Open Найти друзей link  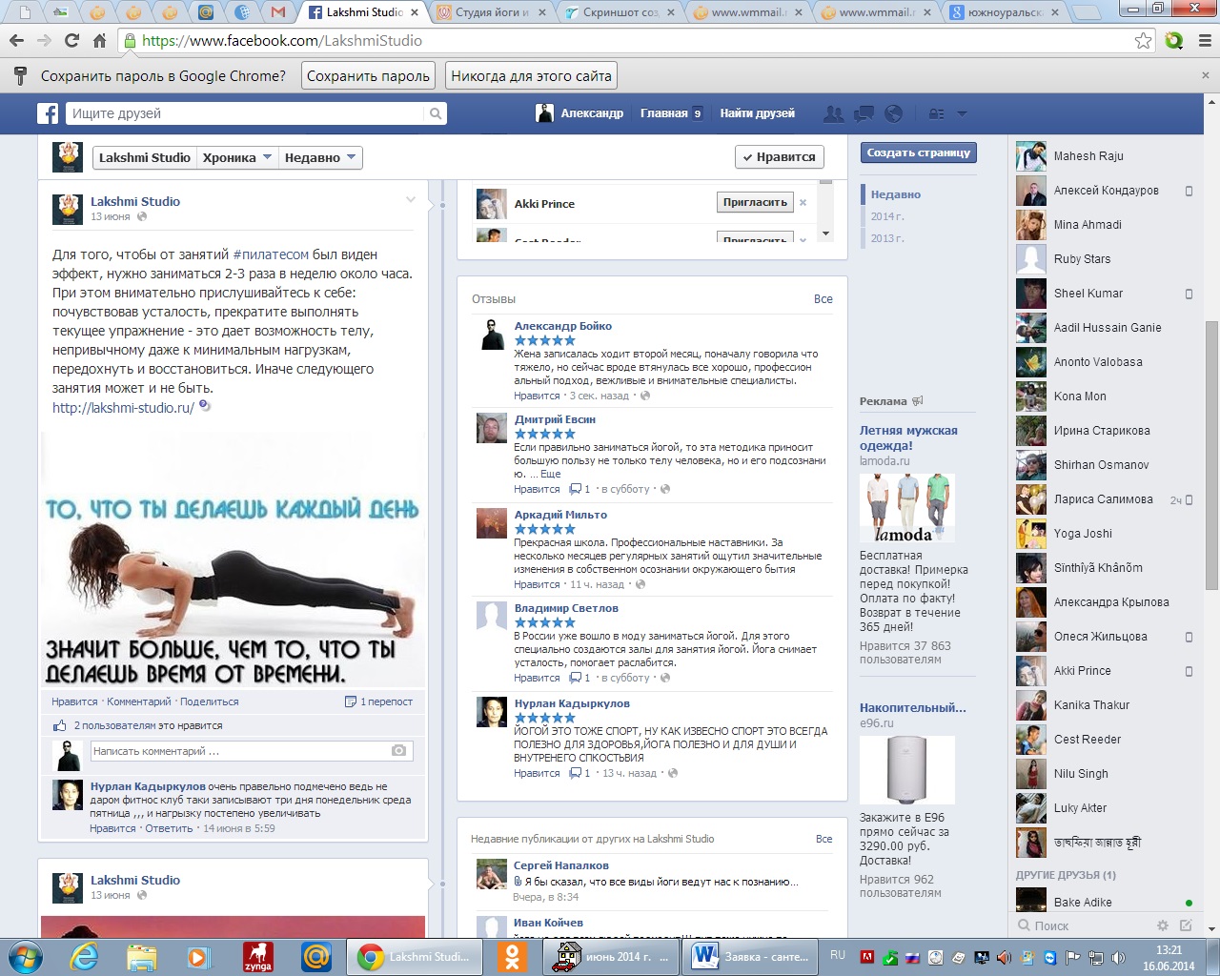point(757,113)
